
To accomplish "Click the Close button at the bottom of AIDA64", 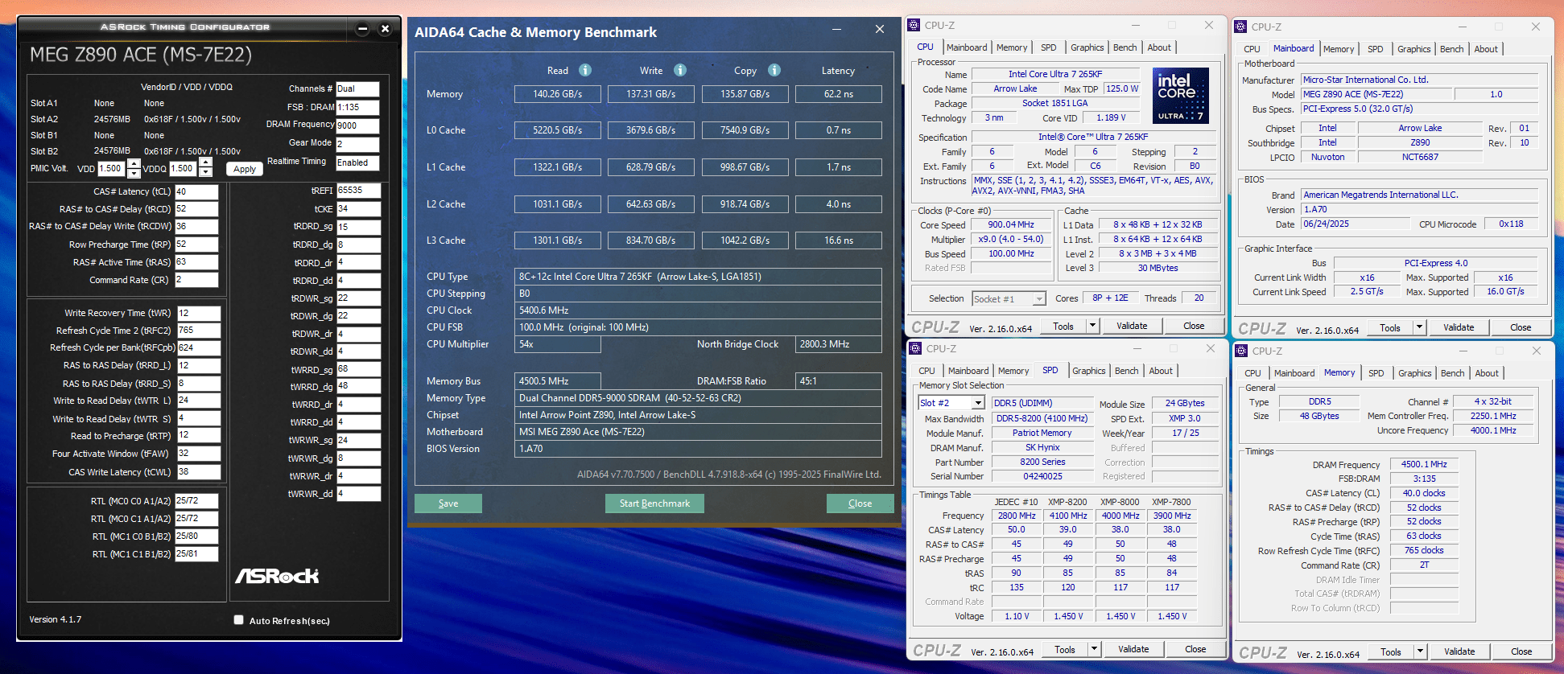I will click(860, 503).
